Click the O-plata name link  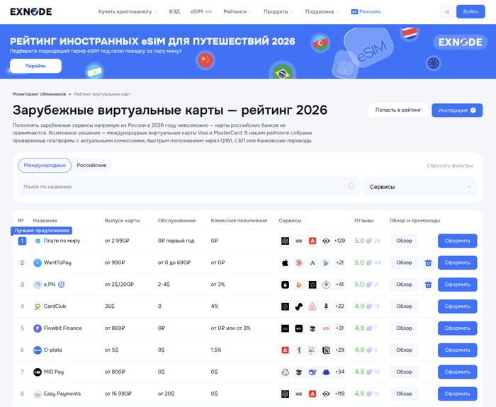coord(53,350)
